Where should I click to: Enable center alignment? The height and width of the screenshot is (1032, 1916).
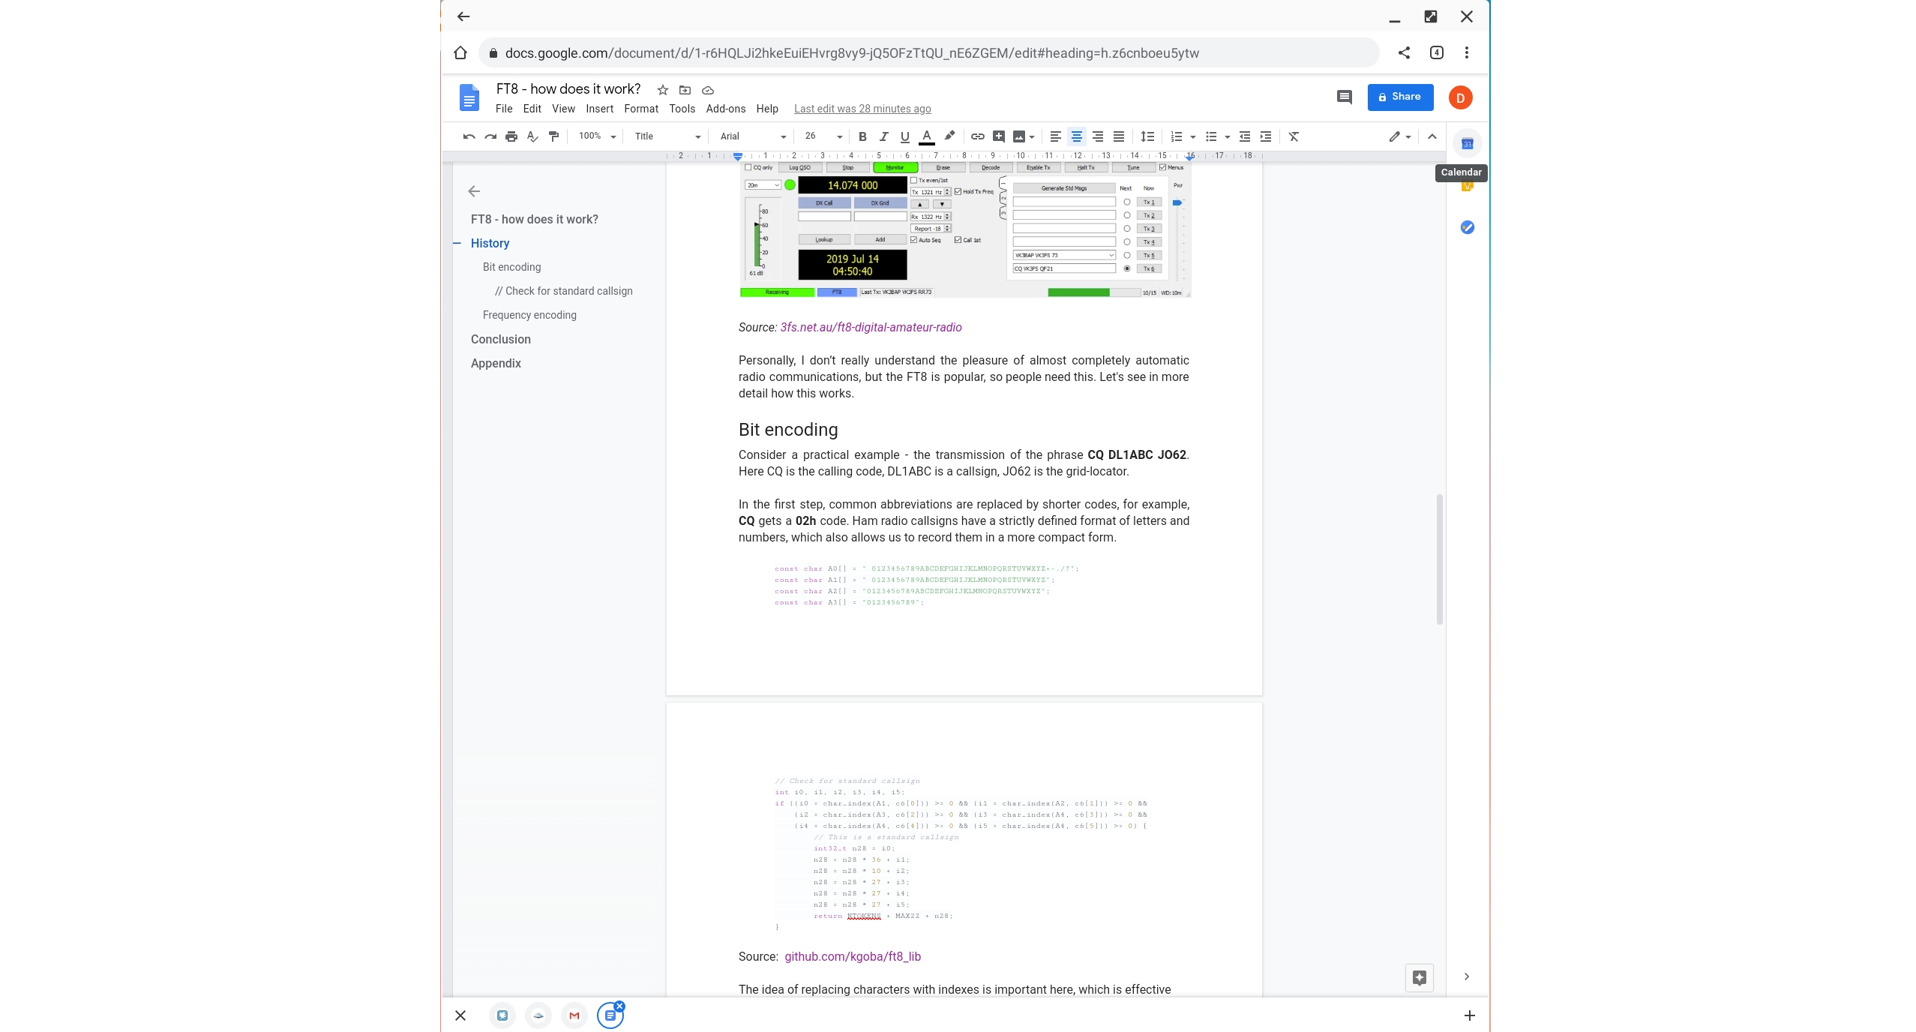click(1076, 136)
